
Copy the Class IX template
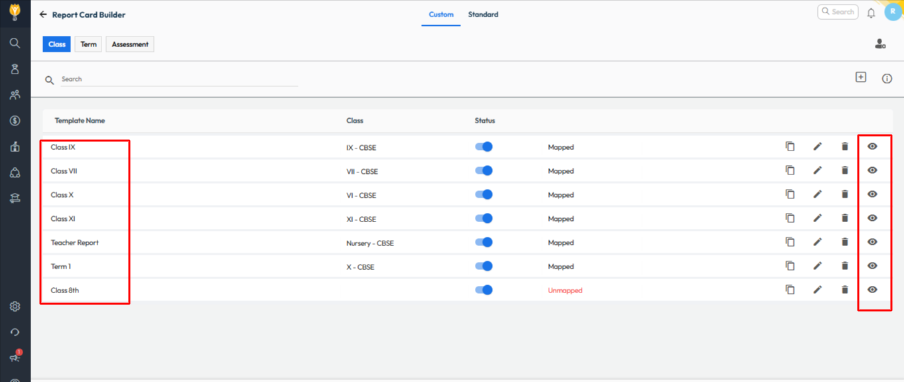(x=790, y=147)
